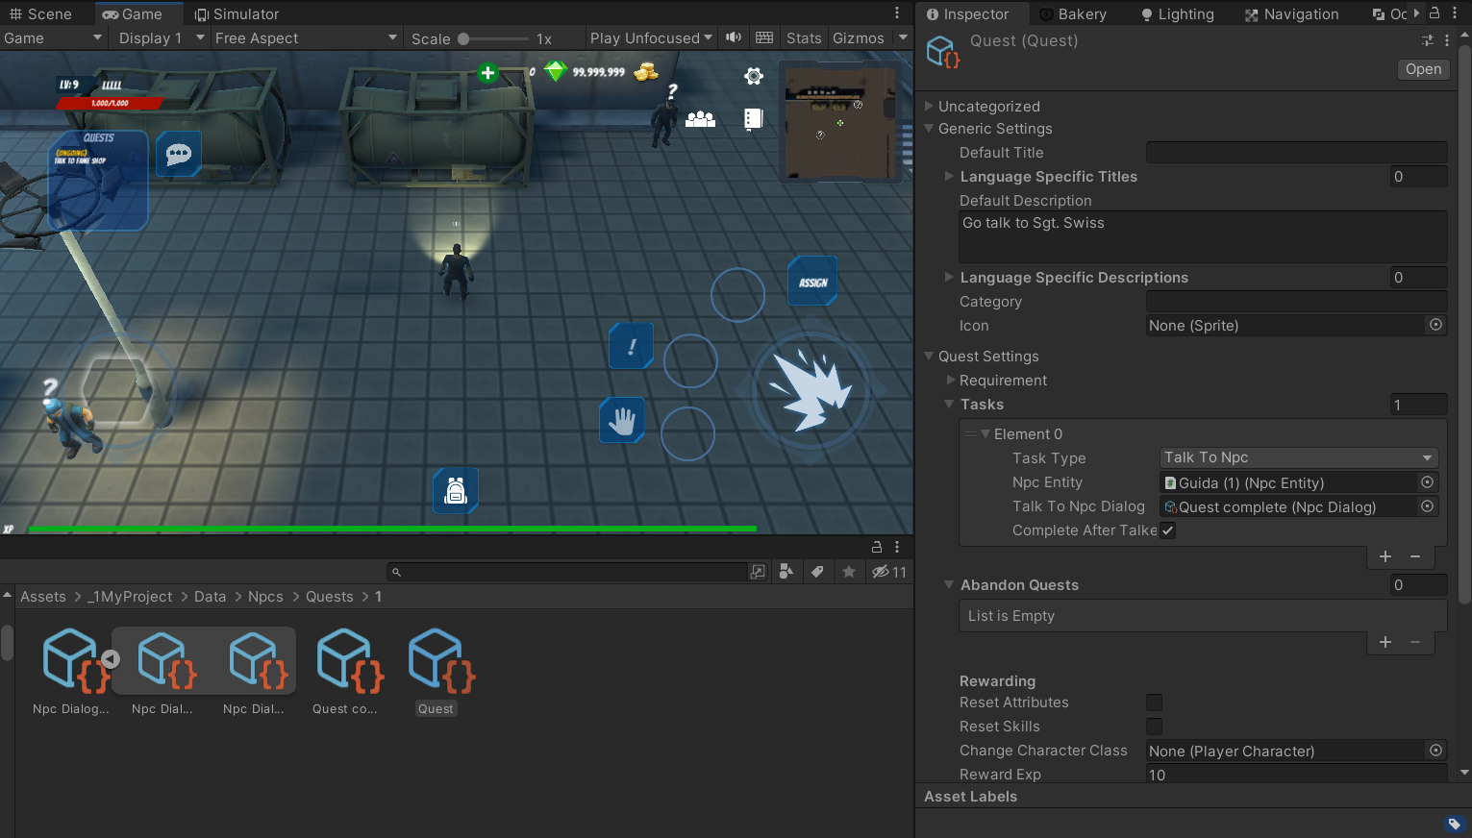Click the Quest asset preset sliders icon
1472x838 pixels.
pyautogui.click(x=1428, y=40)
